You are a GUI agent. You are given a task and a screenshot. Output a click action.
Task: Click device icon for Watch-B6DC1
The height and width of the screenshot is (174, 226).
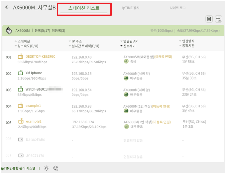point(21,89)
